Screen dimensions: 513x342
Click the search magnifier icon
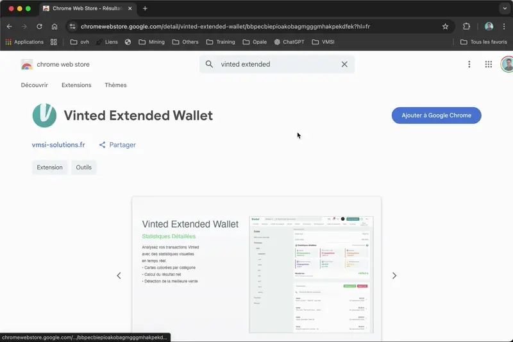(209, 64)
